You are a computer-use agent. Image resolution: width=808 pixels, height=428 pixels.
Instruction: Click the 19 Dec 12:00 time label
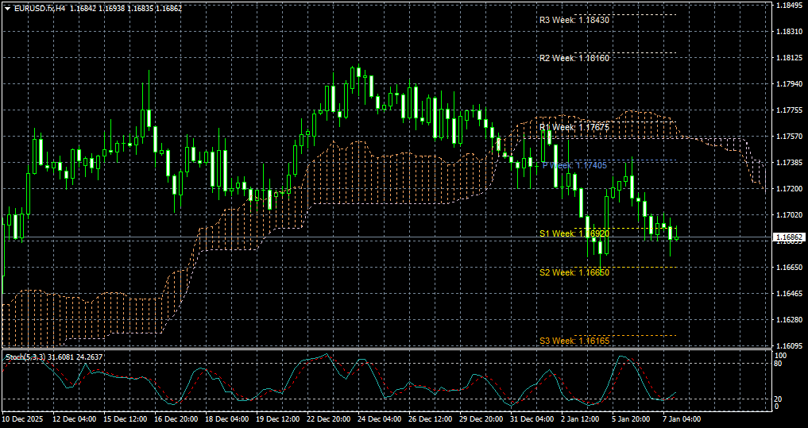(278, 420)
